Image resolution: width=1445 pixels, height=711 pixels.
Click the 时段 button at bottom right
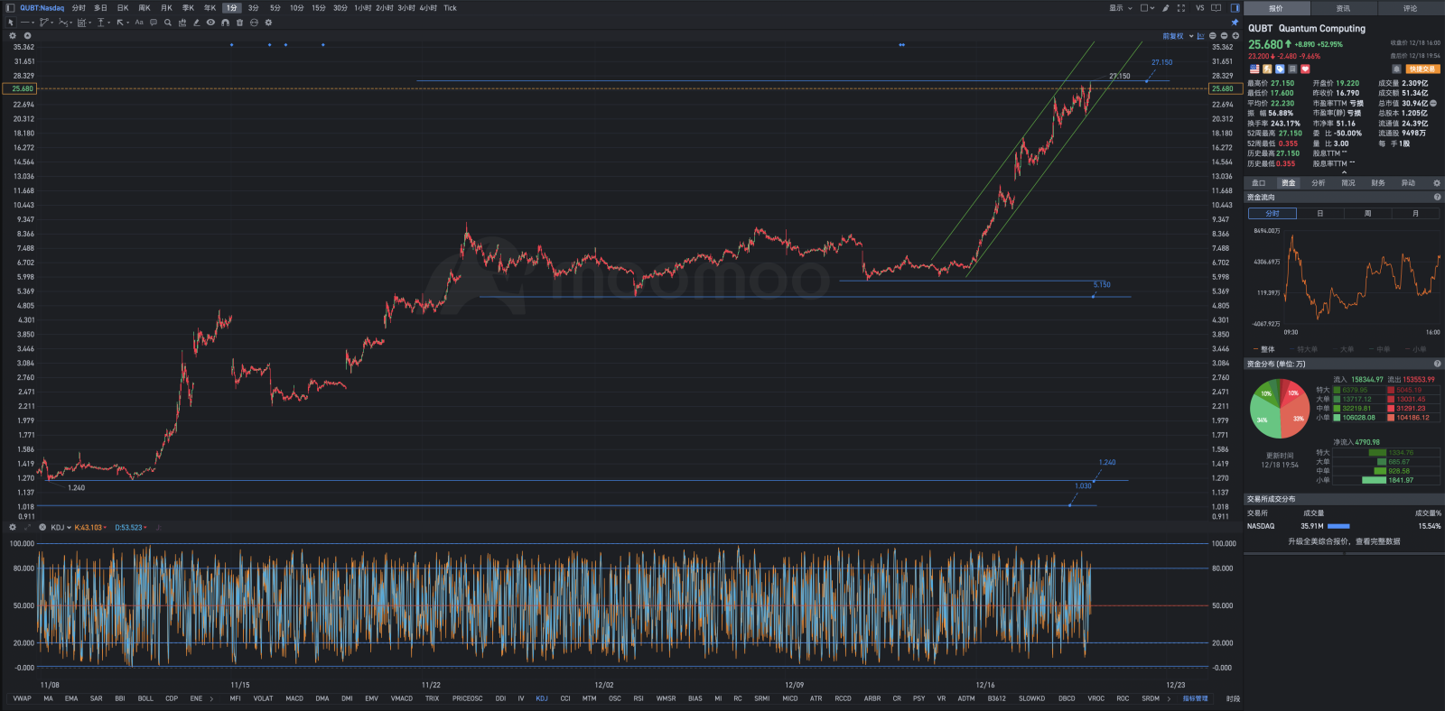(1233, 698)
